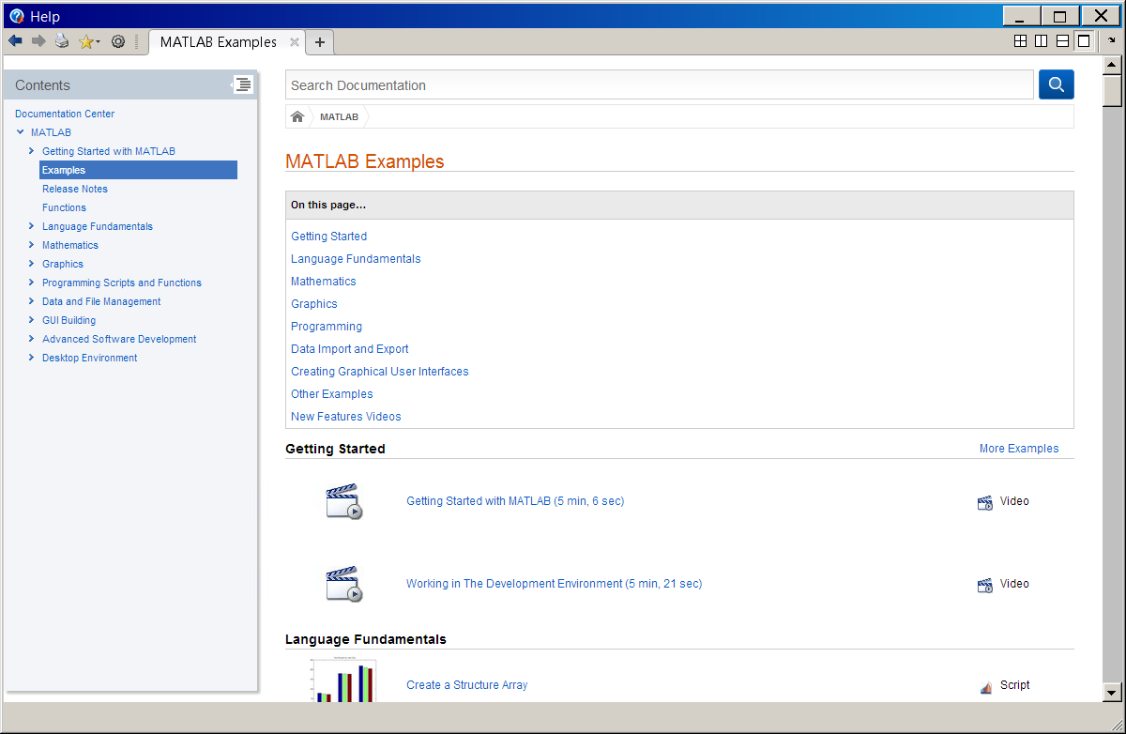The width and height of the screenshot is (1126, 734).
Task: Expand the Data and File Management node
Action: [32, 301]
